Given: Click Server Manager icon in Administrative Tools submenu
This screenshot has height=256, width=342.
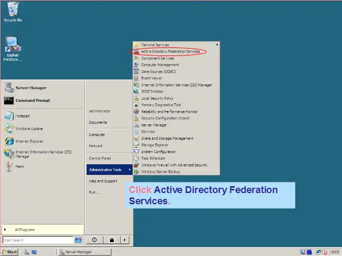Looking at the screenshot, I should point(136,125).
